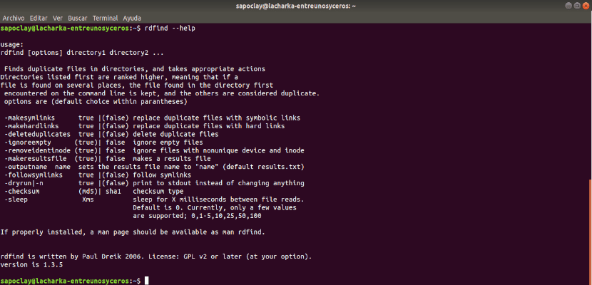This screenshot has height=285, width=592.
Task: Open the Buscar menu
Action: pos(78,18)
